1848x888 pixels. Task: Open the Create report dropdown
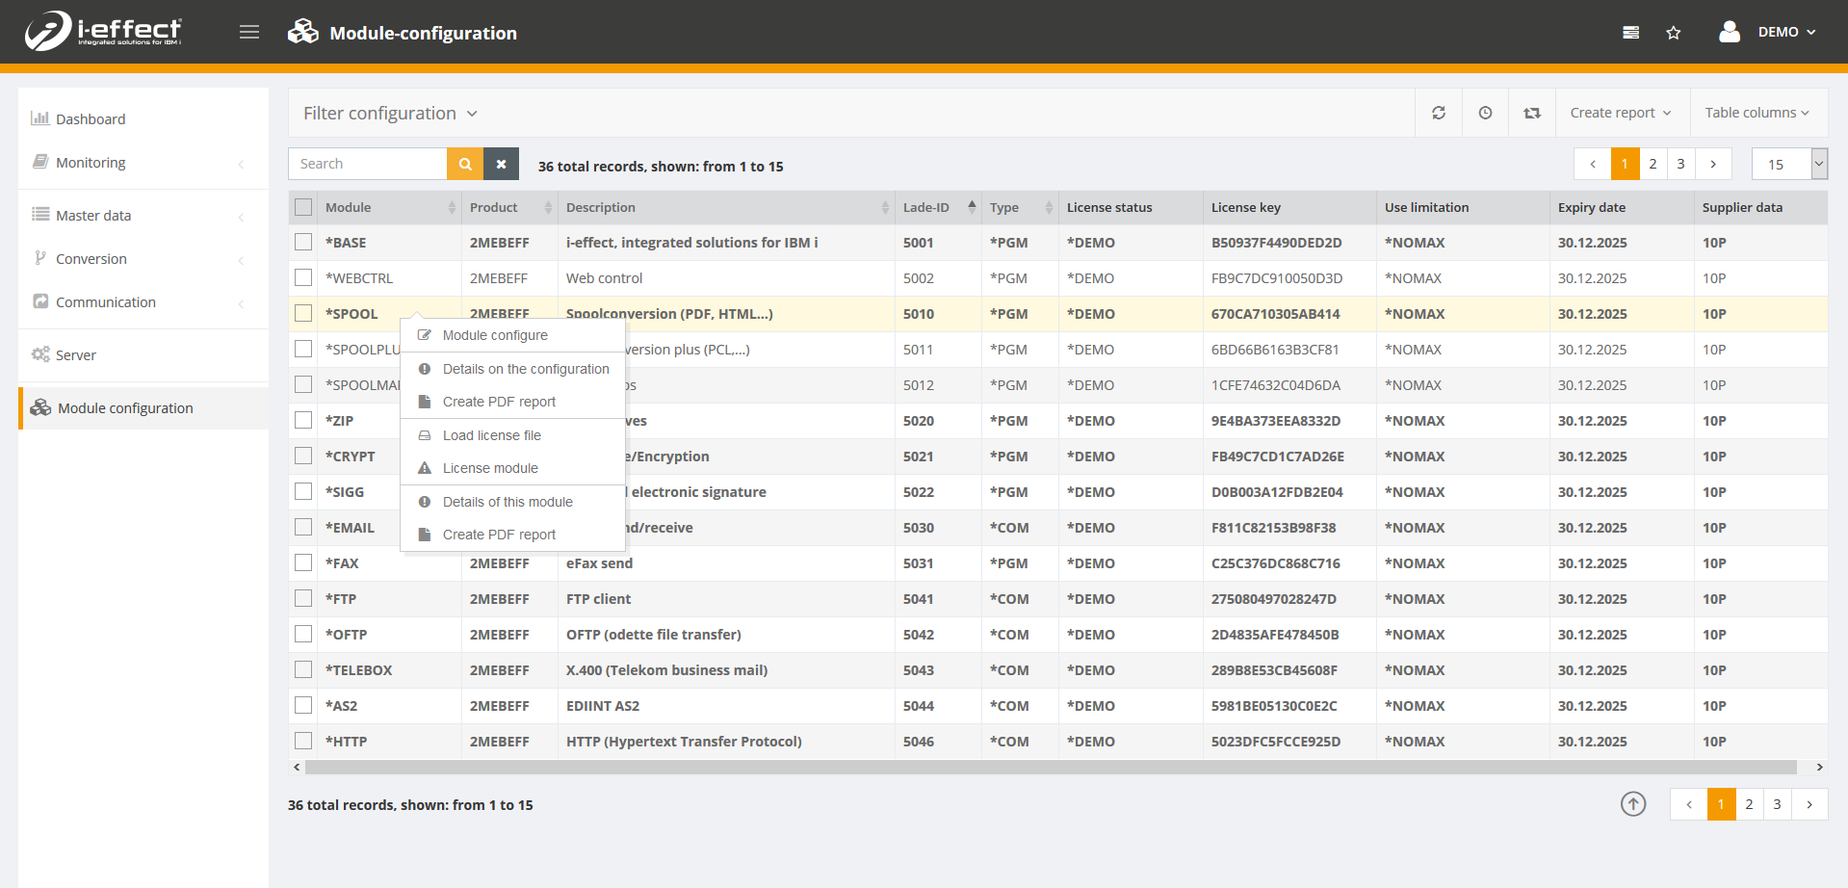pos(1620,113)
